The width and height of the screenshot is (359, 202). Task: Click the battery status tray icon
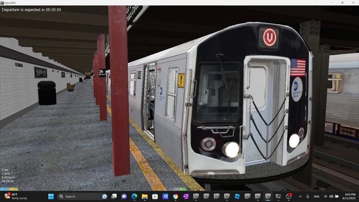tap(337, 196)
